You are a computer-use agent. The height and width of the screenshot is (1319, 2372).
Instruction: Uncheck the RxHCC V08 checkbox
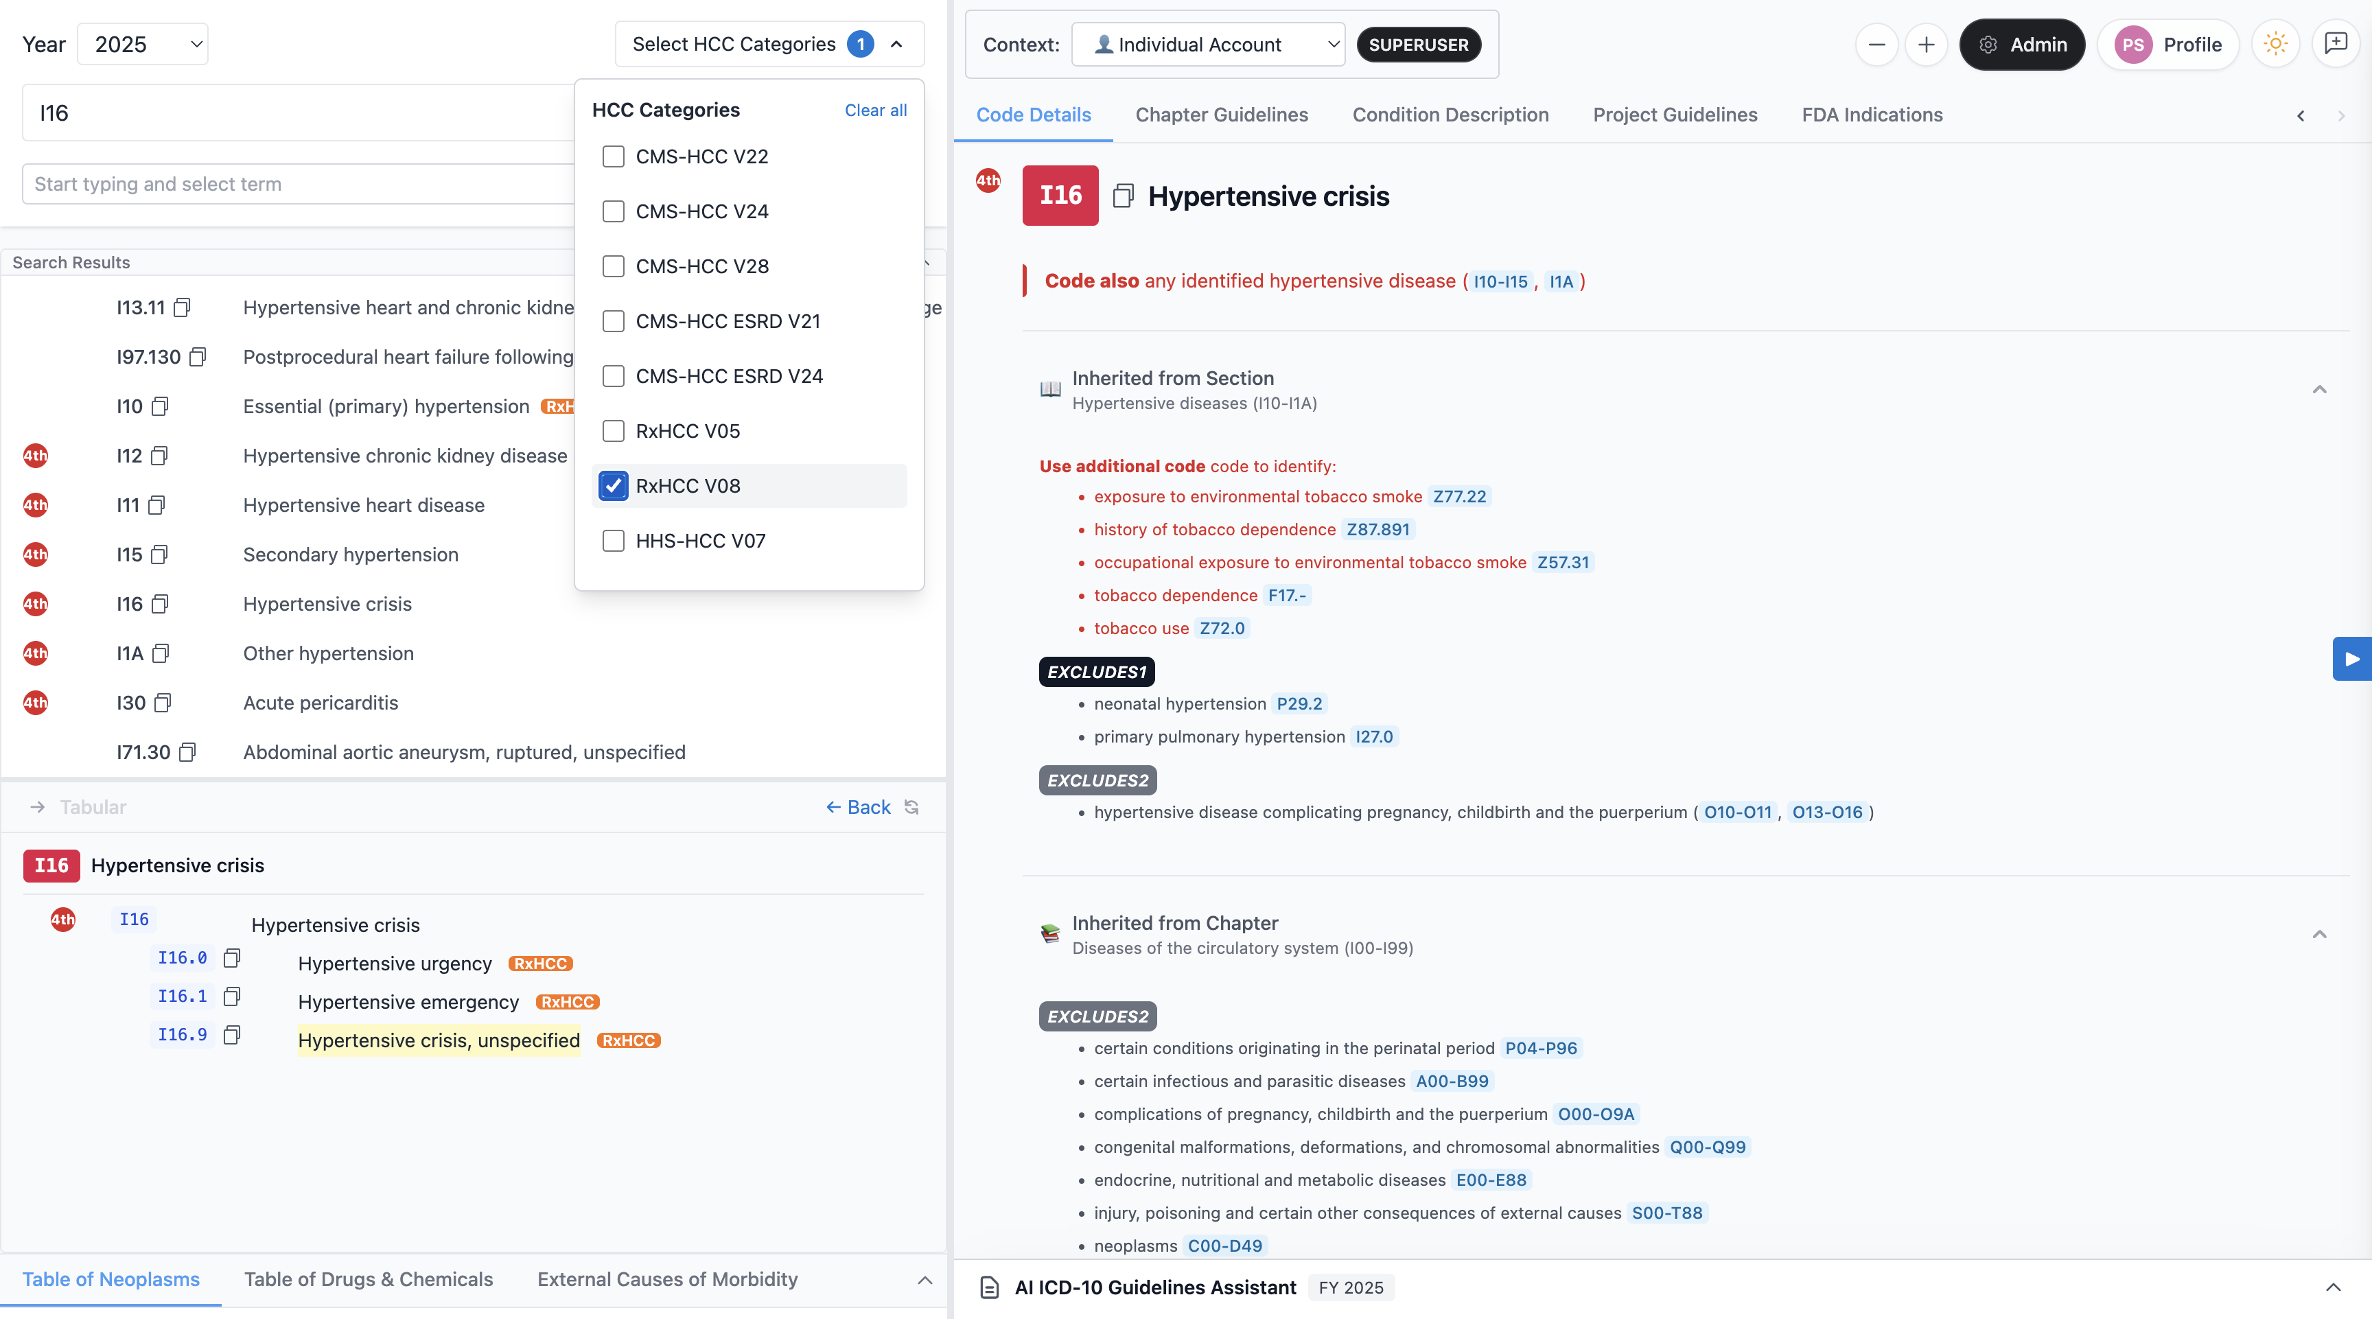[x=614, y=486]
